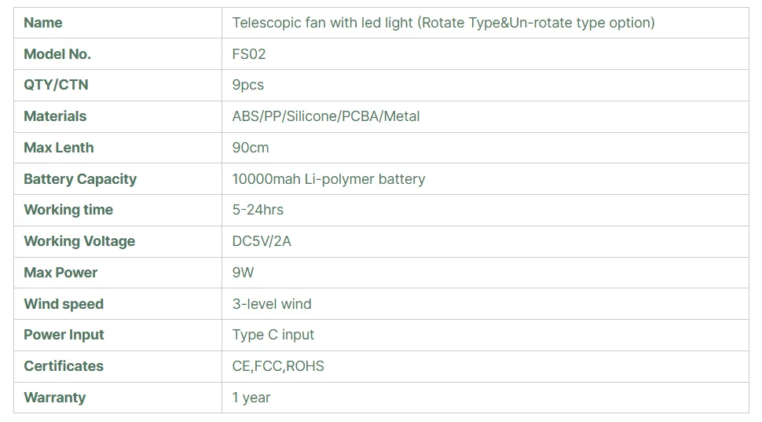Click the "Materials" row label
The image size is (762, 422).
coord(55,116)
